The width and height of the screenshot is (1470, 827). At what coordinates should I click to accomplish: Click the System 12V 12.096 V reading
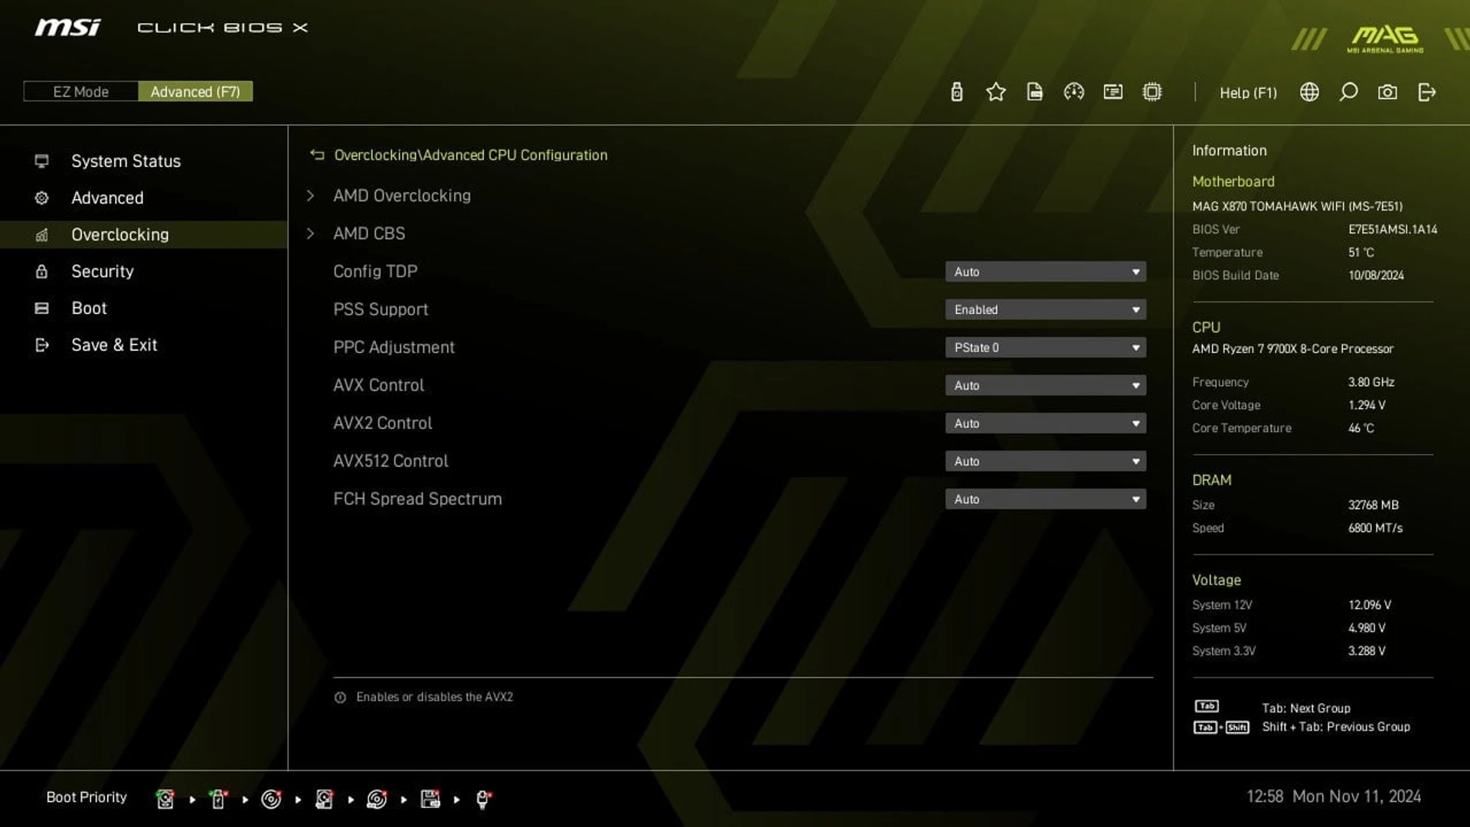click(1370, 605)
